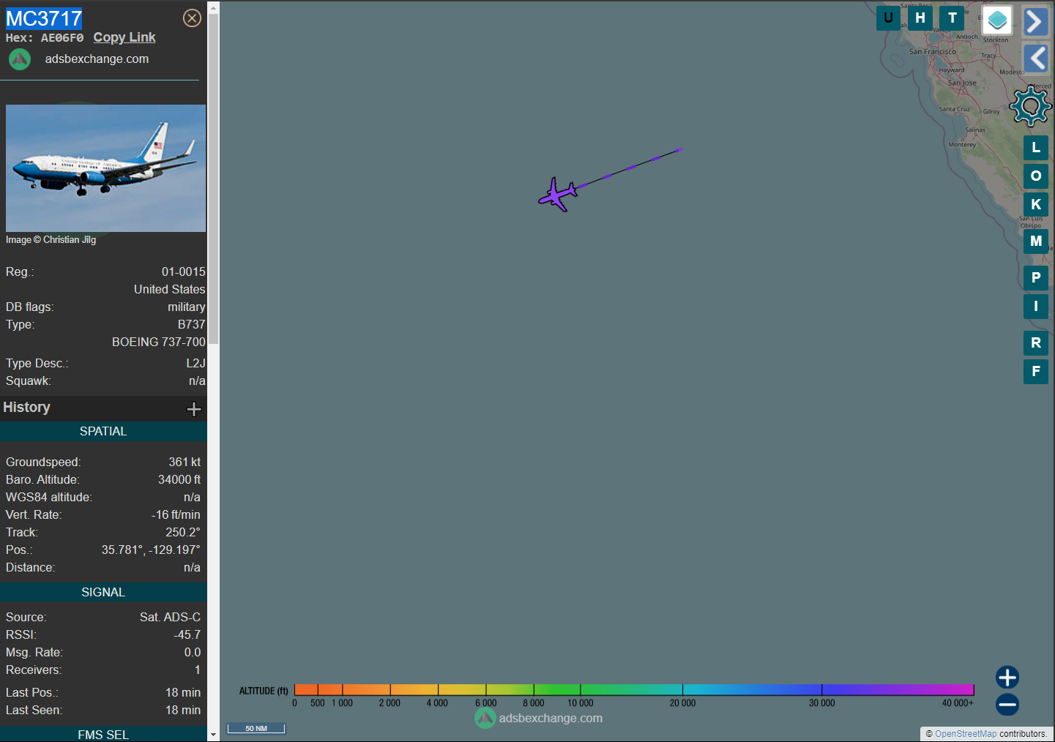The image size is (1055, 742).
Task: Click the Image © Christian Jilg credit
Action: pos(51,240)
